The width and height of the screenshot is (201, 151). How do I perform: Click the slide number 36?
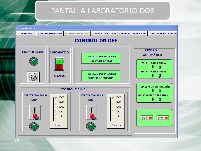click(x=16, y=140)
